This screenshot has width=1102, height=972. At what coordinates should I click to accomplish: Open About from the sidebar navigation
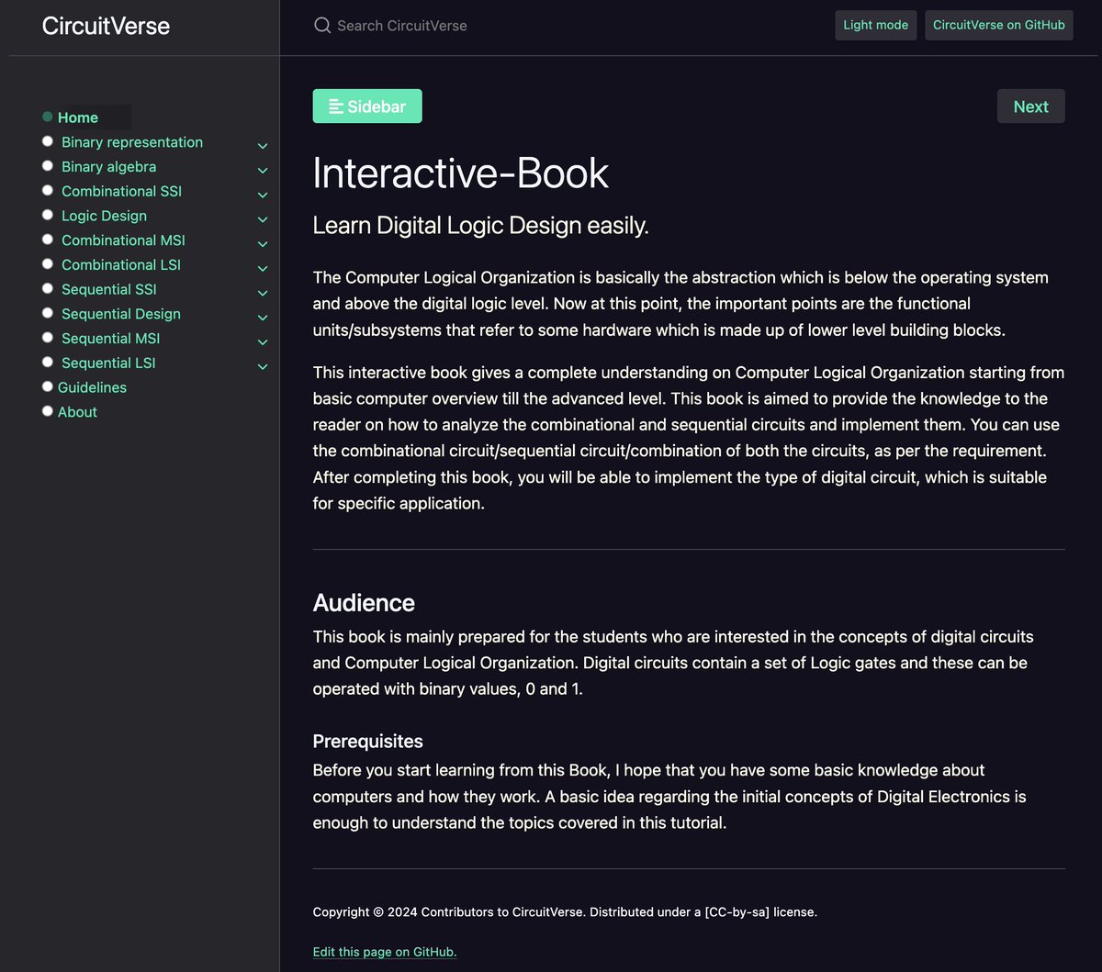77,411
